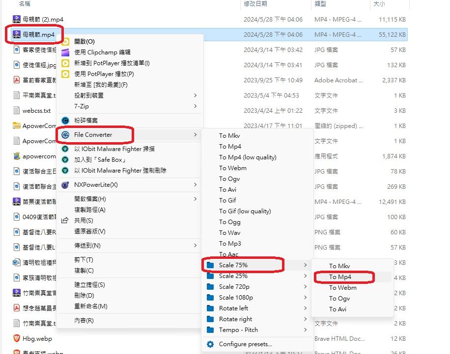
Task: Click IObit Safe Box shield icon
Action: pos(65,160)
